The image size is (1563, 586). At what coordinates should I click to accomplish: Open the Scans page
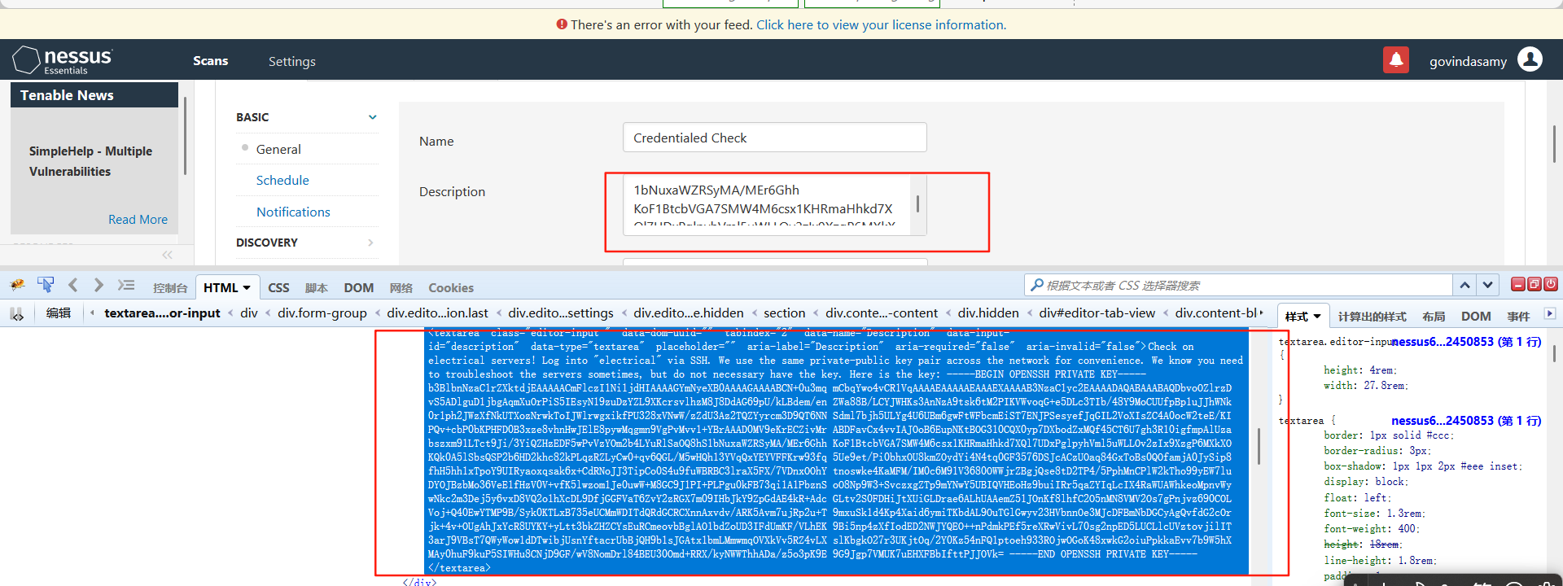(x=210, y=61)
